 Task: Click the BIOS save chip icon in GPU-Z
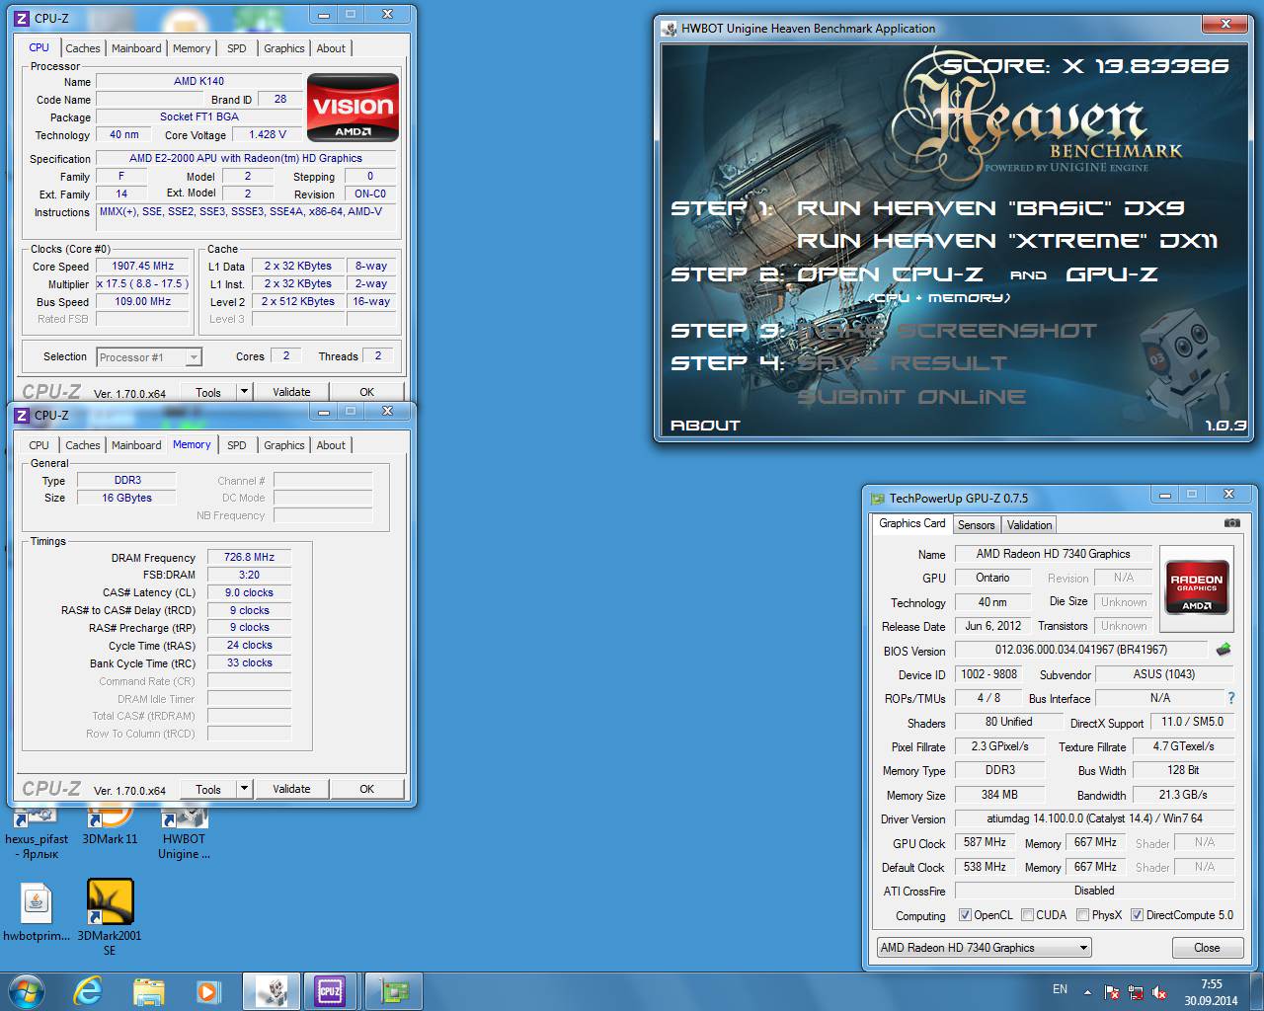tap(1224, 650)
